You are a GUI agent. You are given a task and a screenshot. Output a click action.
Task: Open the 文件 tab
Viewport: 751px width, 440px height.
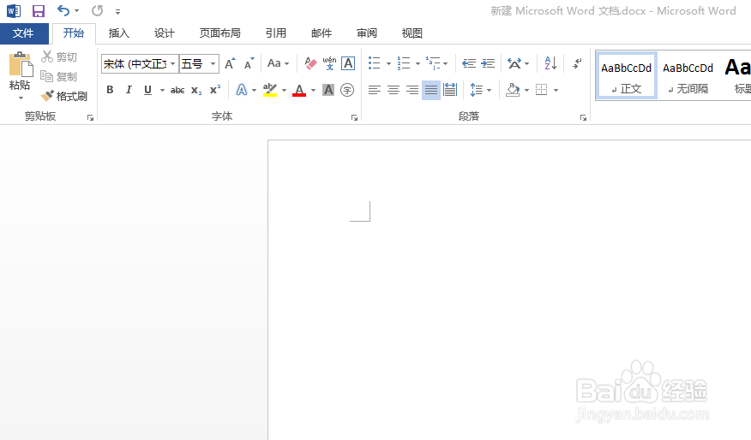(23, 33)
